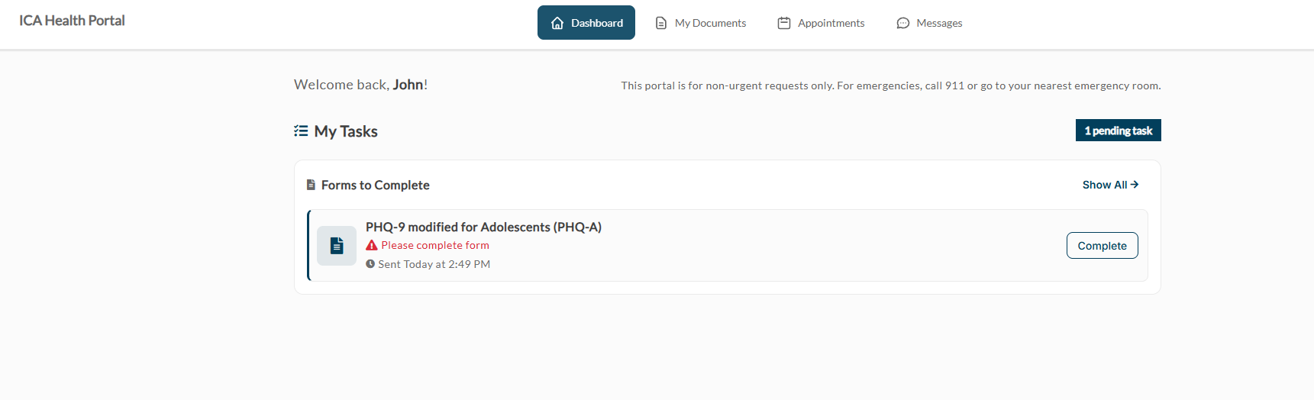Image resolution: width=1314 pixels, height=400 pixels.
Task: Click the document icon beside My Documents
Action: [x=661, y=23]
